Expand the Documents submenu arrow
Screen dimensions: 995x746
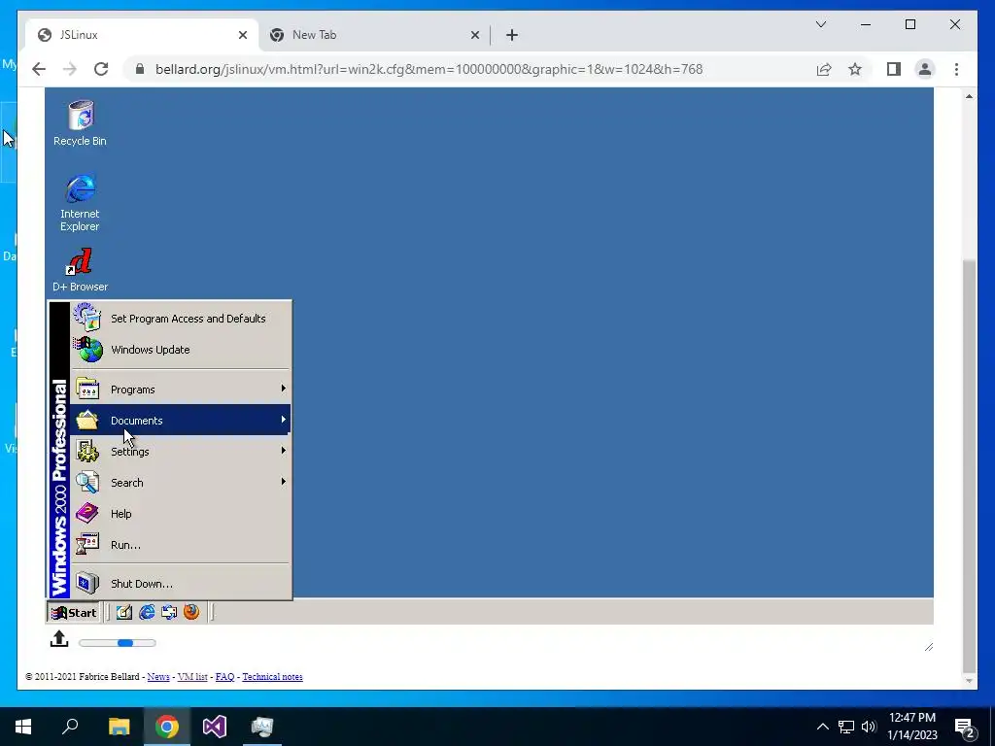click(283, 420)
